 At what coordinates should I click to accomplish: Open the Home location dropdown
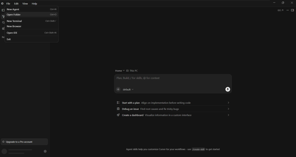pyautogui.click(x=120, y=71)
